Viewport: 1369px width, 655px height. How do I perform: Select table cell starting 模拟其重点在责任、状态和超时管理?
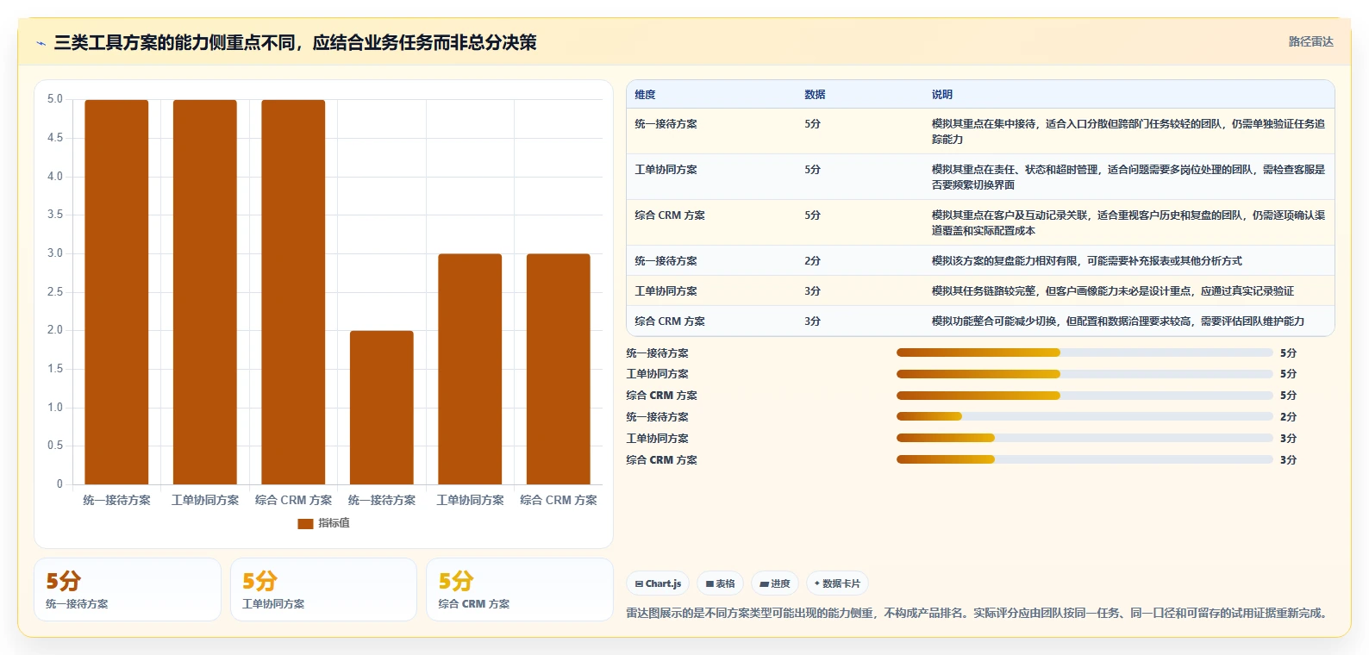coord(1128,177)
